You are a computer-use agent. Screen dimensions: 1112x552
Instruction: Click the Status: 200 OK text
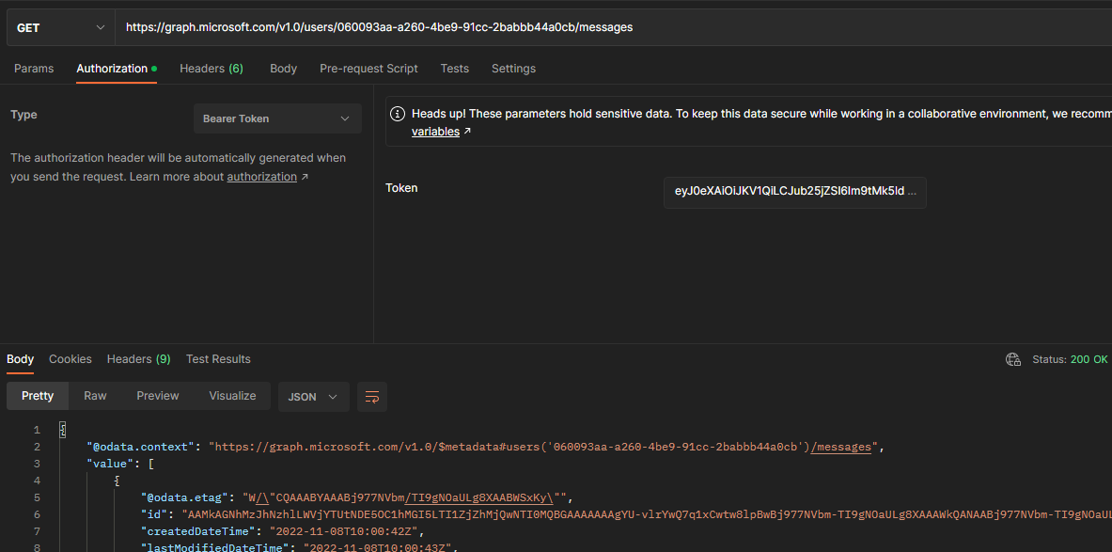tap(1070, 360)
